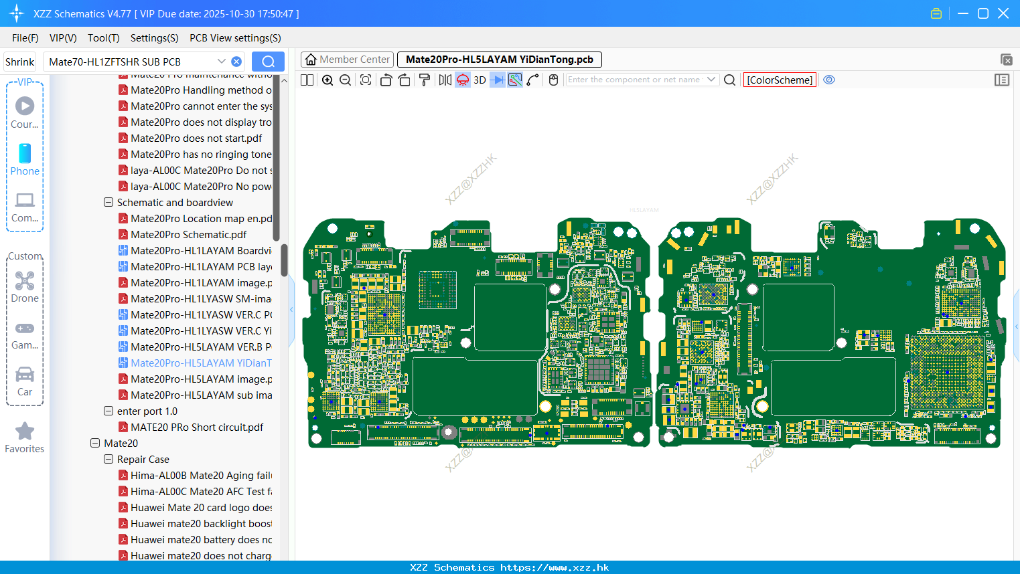The width and height of the screenshot is (1020, 574).
Task: Toggle the diode mode icon
Action: (498, 80)
